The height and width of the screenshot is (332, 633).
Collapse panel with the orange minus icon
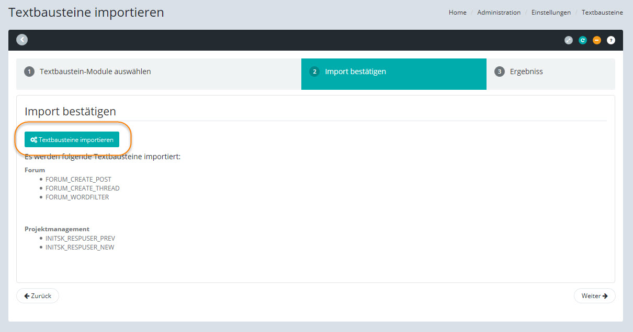click(x=597, y=40)
